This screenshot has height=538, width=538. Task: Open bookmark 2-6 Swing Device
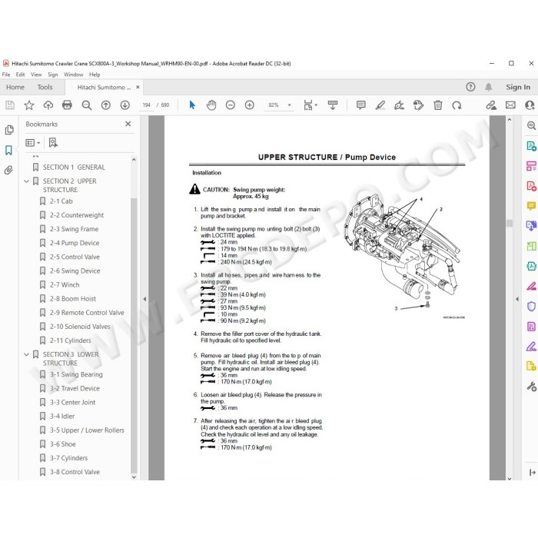[x=75, y=271]
